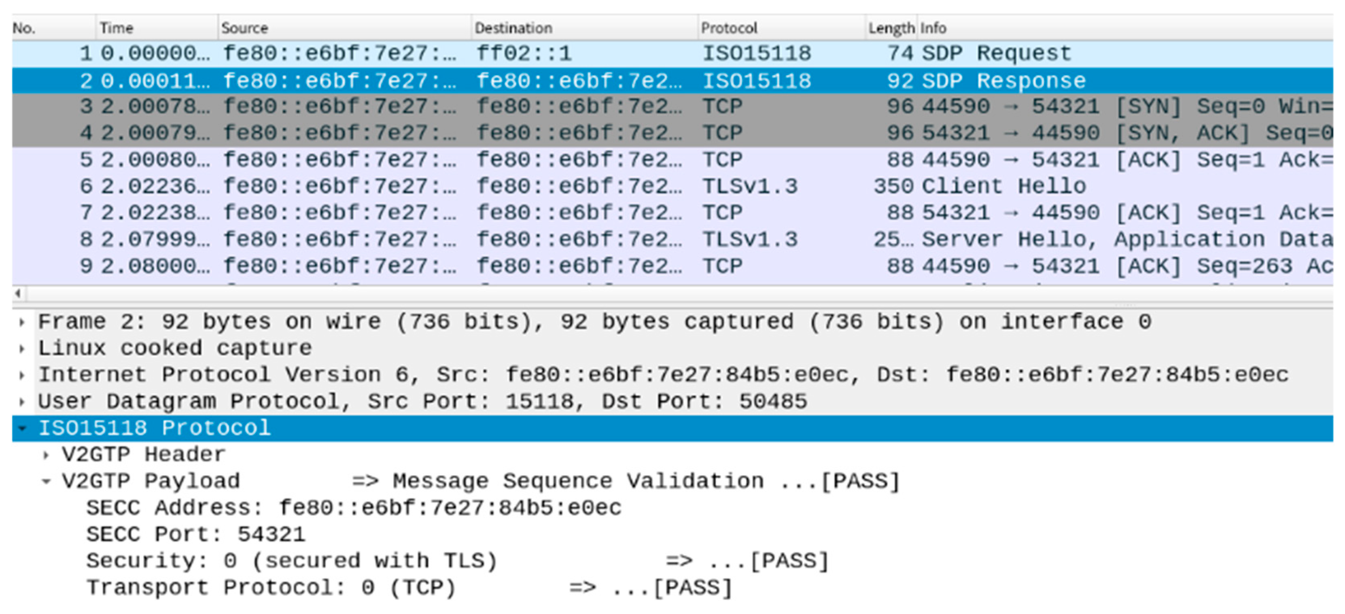This screenshot has height=614, width=1345.
Task: Click the horizontal scrollbar left arrow
Action: (x=18, y=293)
